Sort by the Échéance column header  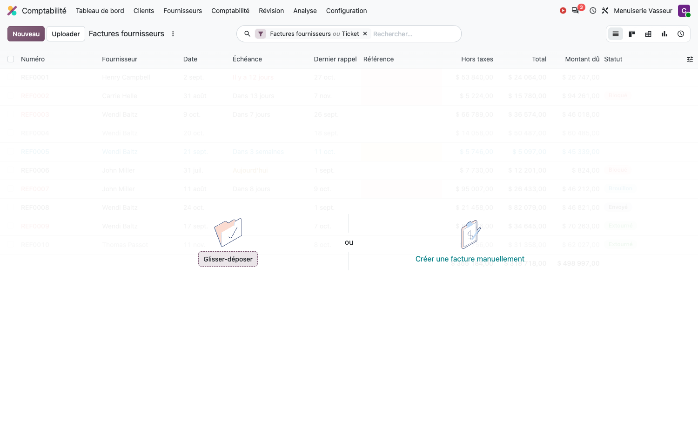(247, 59)
